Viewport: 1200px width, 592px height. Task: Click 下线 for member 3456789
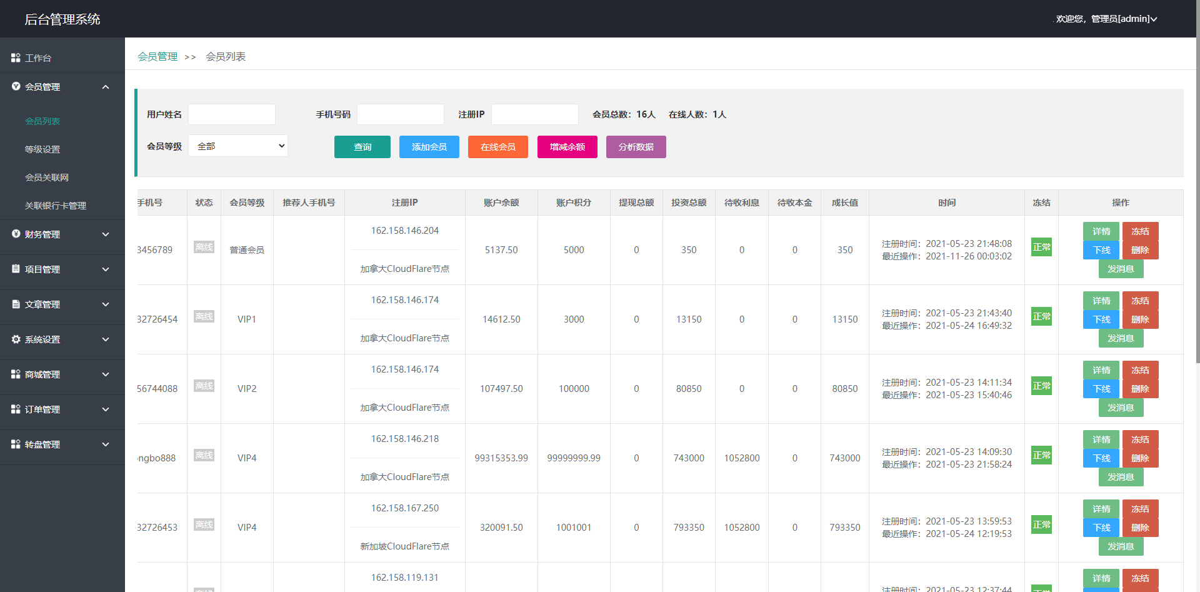[1101, 250]
